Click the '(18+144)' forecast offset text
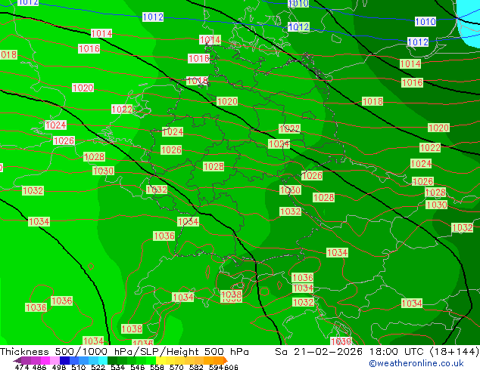 454,352
